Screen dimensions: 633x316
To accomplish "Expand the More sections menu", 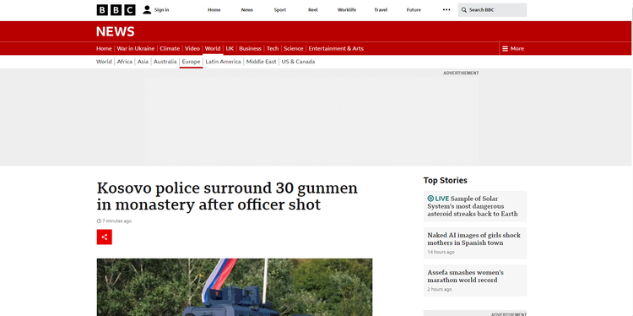I will click(512, 48).
